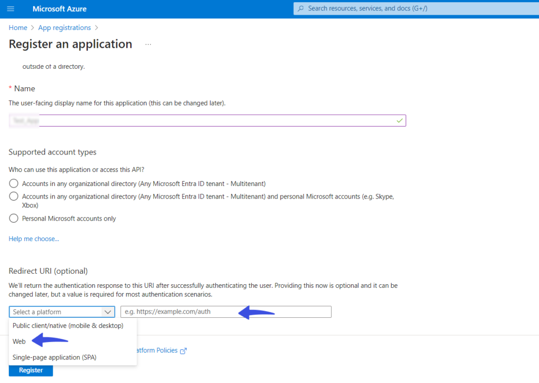Focus the search resources, services, and docs box
539x383 pixels.
pyautogui.click(x=416, y=8)
